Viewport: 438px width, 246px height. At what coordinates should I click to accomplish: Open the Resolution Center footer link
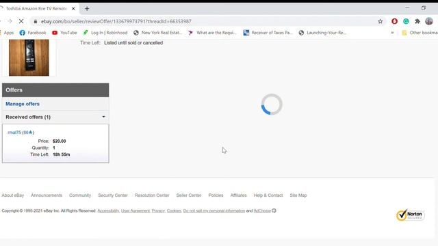pos(152,195)
